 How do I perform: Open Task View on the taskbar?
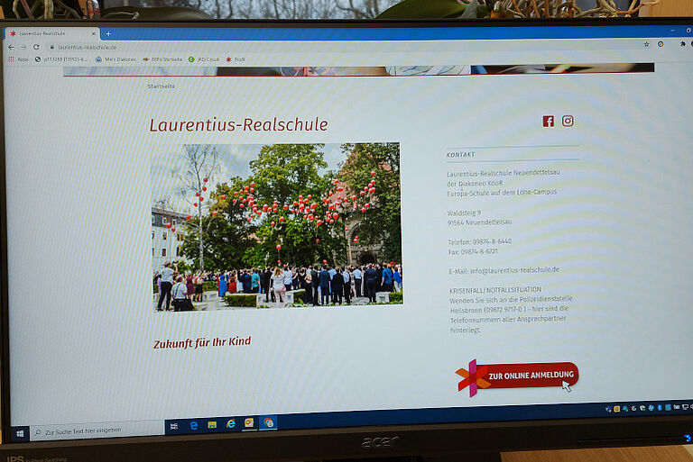[174, 426]
